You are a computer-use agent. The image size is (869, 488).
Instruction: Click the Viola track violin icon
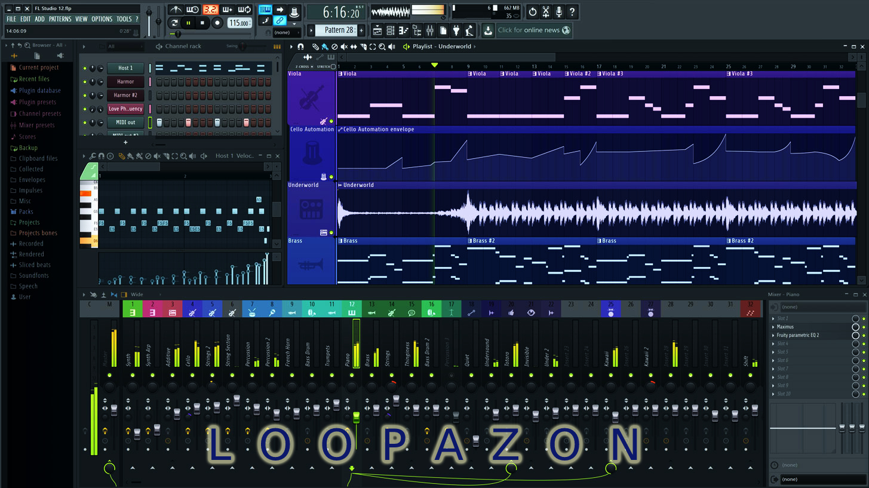[312, 97]
